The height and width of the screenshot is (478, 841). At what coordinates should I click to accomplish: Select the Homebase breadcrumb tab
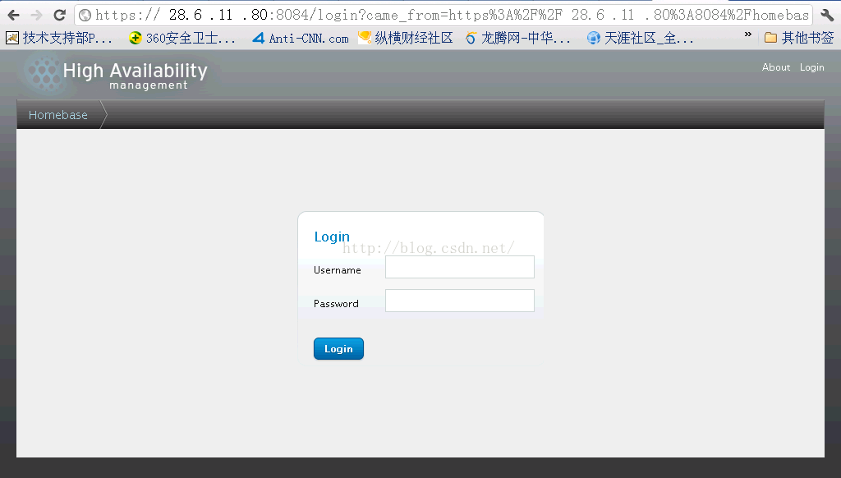tap(58, 115)
